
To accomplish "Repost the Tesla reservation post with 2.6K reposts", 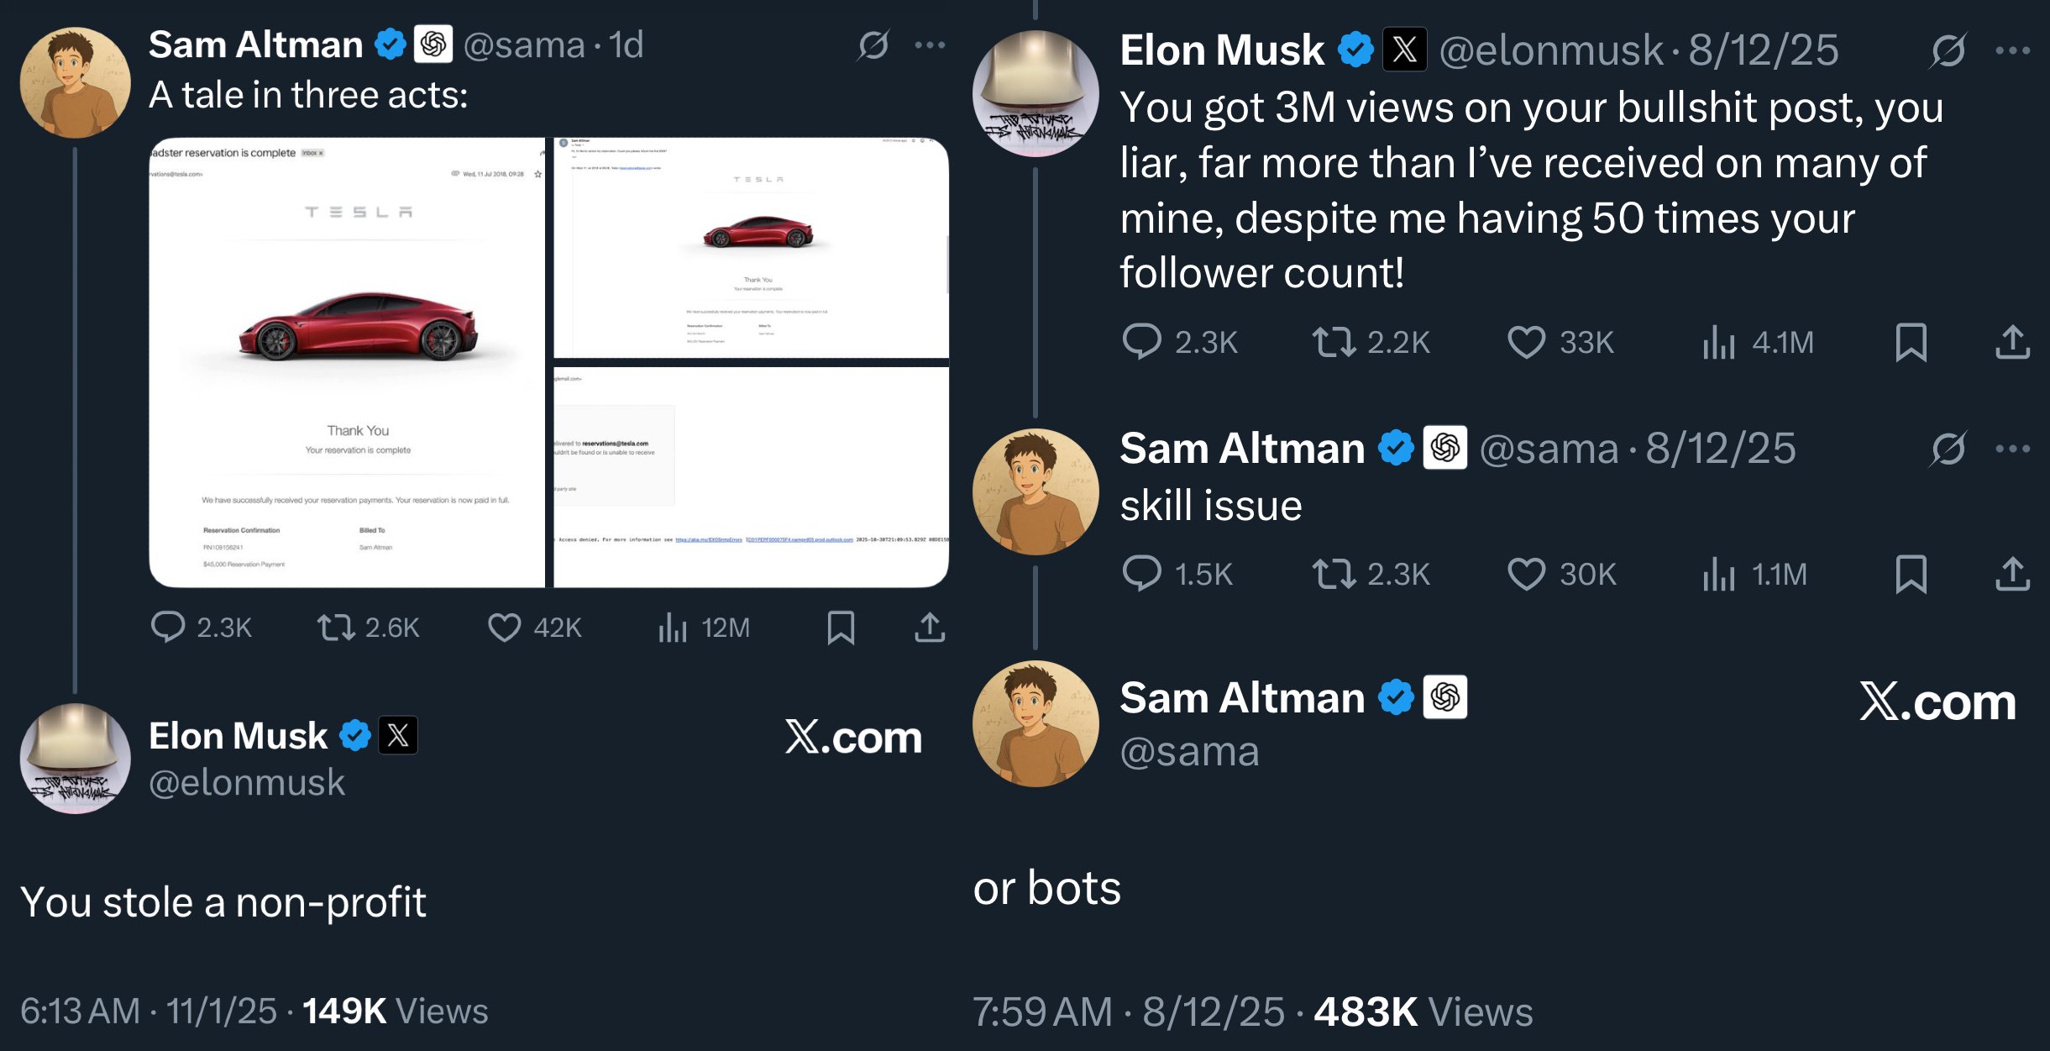I will pos(336,627).
